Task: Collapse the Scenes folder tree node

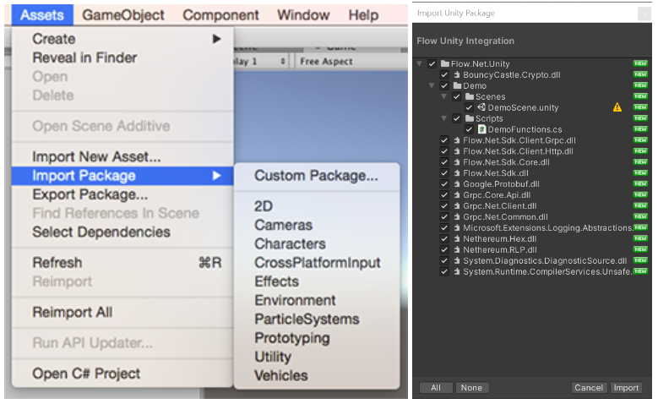Action: (x=443, y=96)
